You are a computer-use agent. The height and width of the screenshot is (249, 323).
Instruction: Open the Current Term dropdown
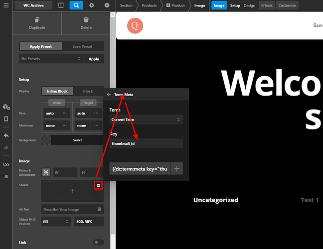[146, 120]
